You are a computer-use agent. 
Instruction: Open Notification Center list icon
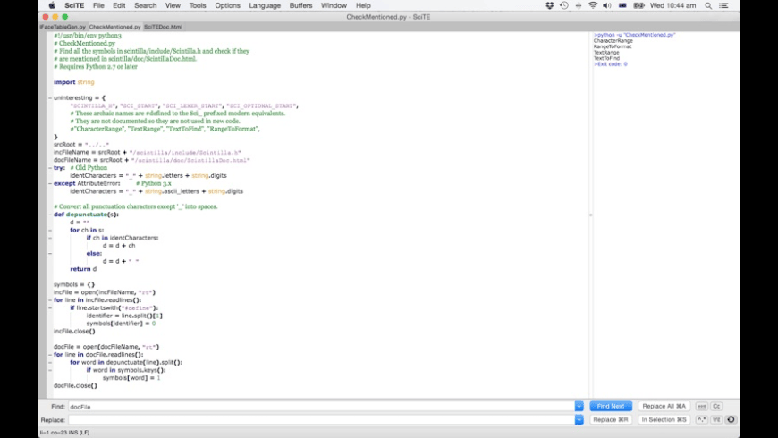pyautogui.click(x=724, y=5)
